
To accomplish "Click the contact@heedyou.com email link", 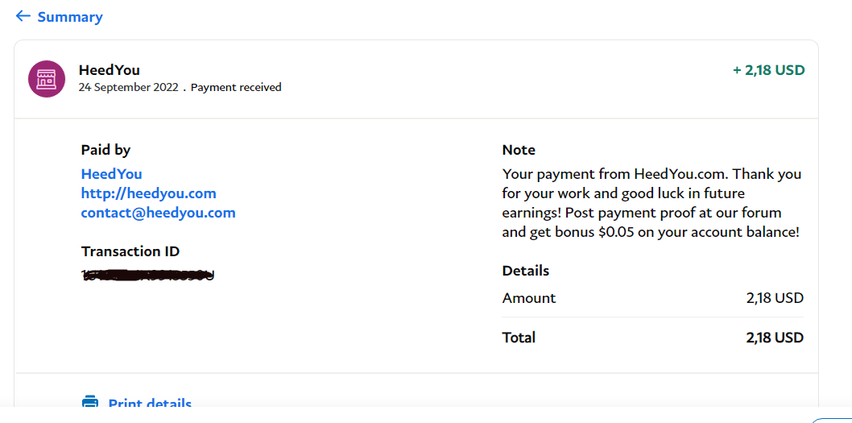I will click(158, 213).
